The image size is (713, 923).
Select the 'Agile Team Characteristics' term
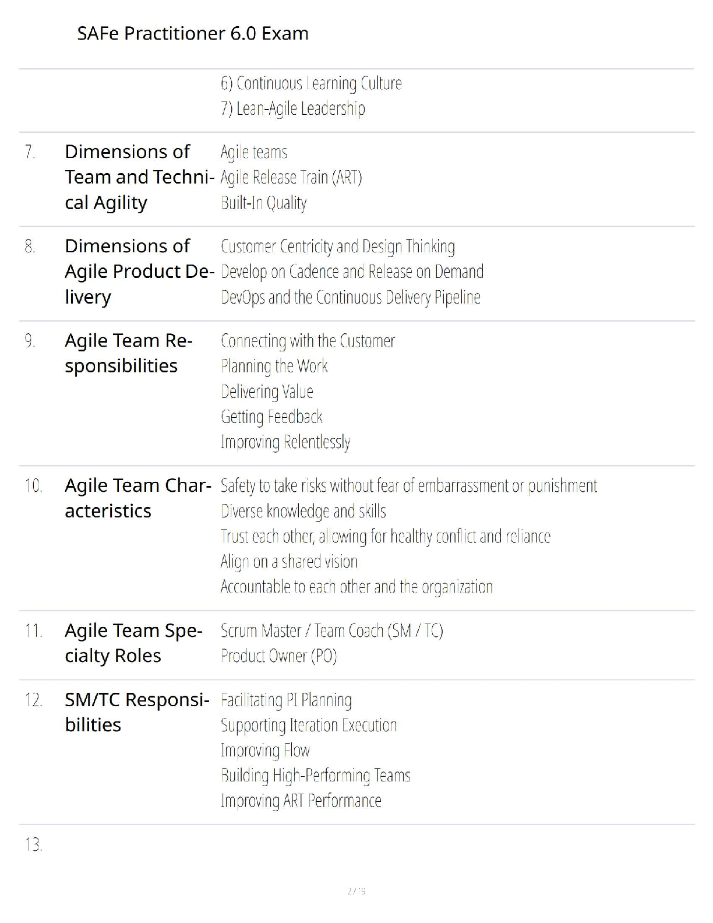[x=137, y=498]
